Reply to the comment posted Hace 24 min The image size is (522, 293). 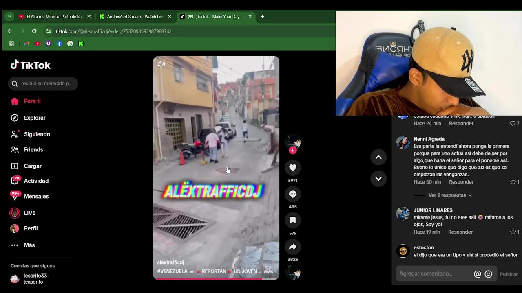[461, 123]
